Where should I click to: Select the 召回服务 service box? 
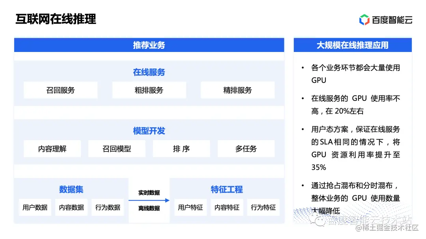pos(60,90)
